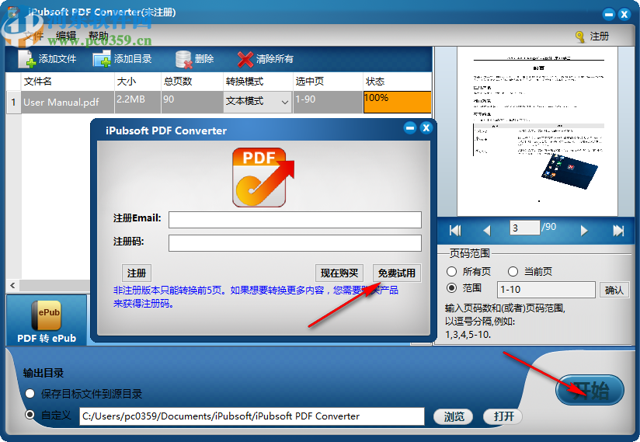
Task: Click the Start (开始) conversion button
Action: point(590,390)
